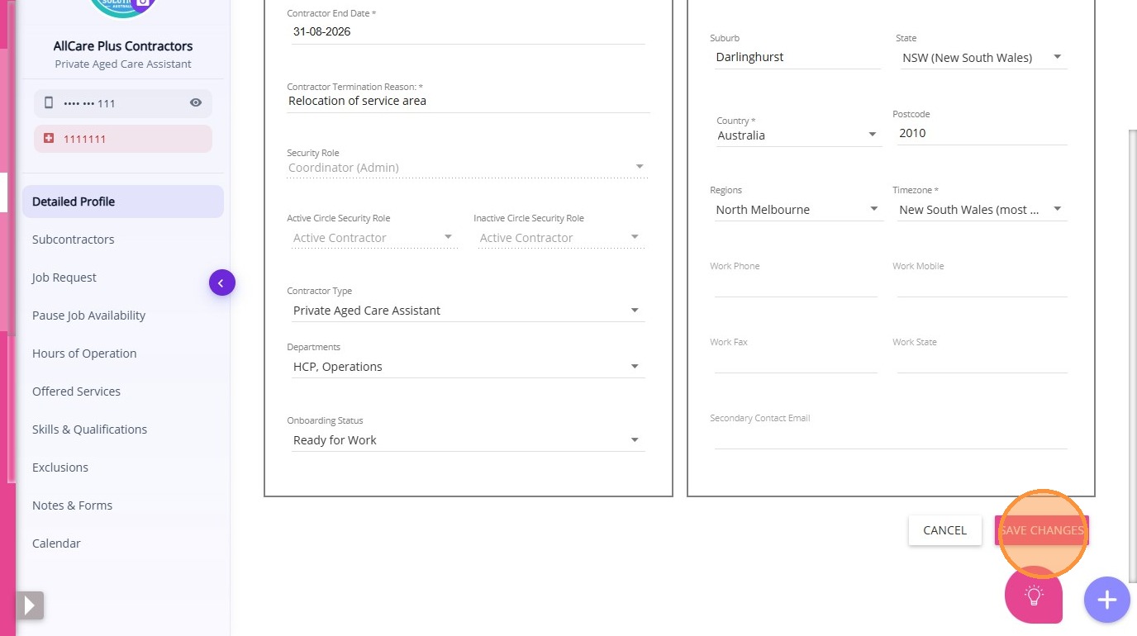Click the red medical cross icon
1137x636 pixels.
49,139
